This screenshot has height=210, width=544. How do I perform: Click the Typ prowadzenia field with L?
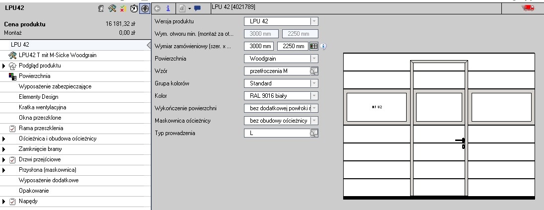pos(277,133)
